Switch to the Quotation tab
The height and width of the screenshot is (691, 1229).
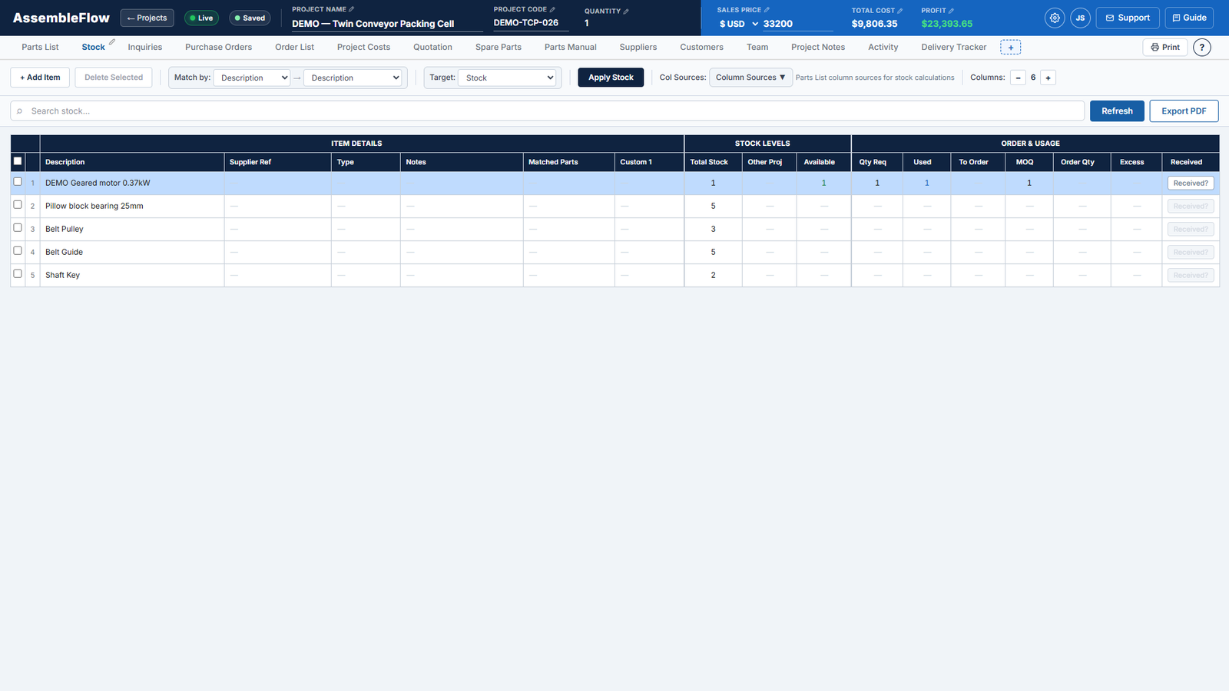pyautogui.click(x=432, y=48)
